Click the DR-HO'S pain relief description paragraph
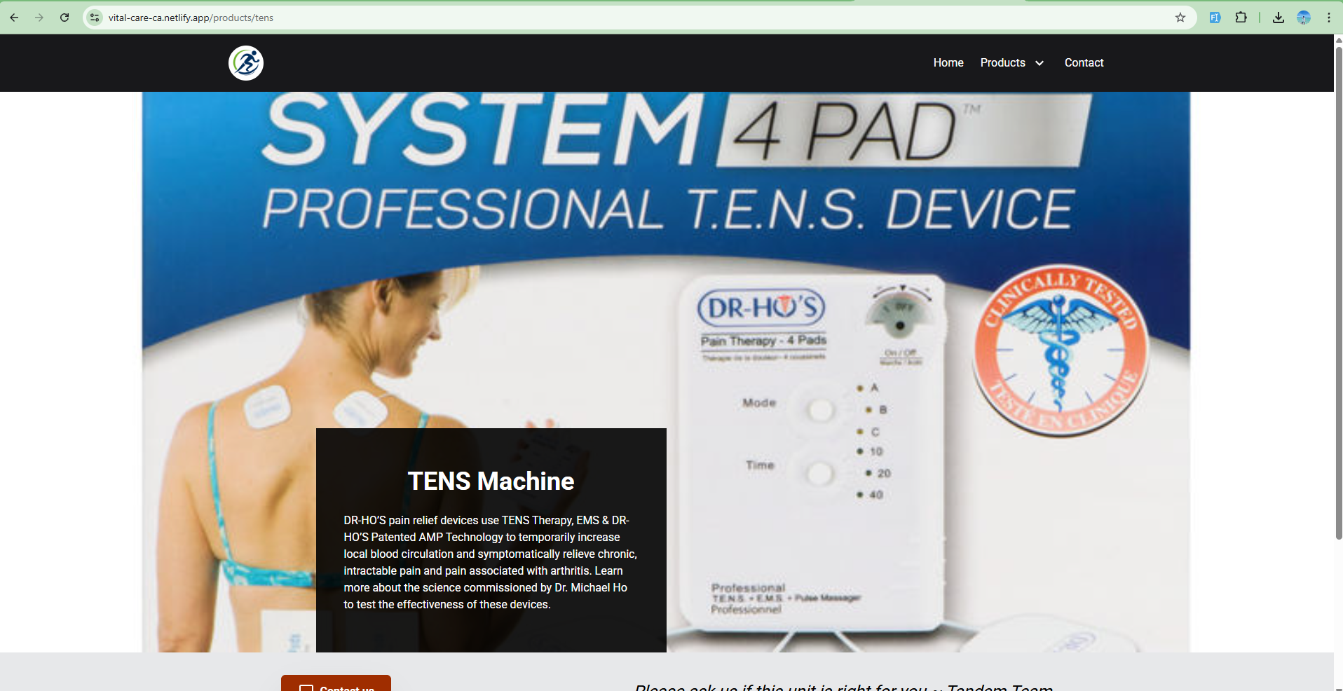This screenshot has height=691, width=1343. pos(490,562)
